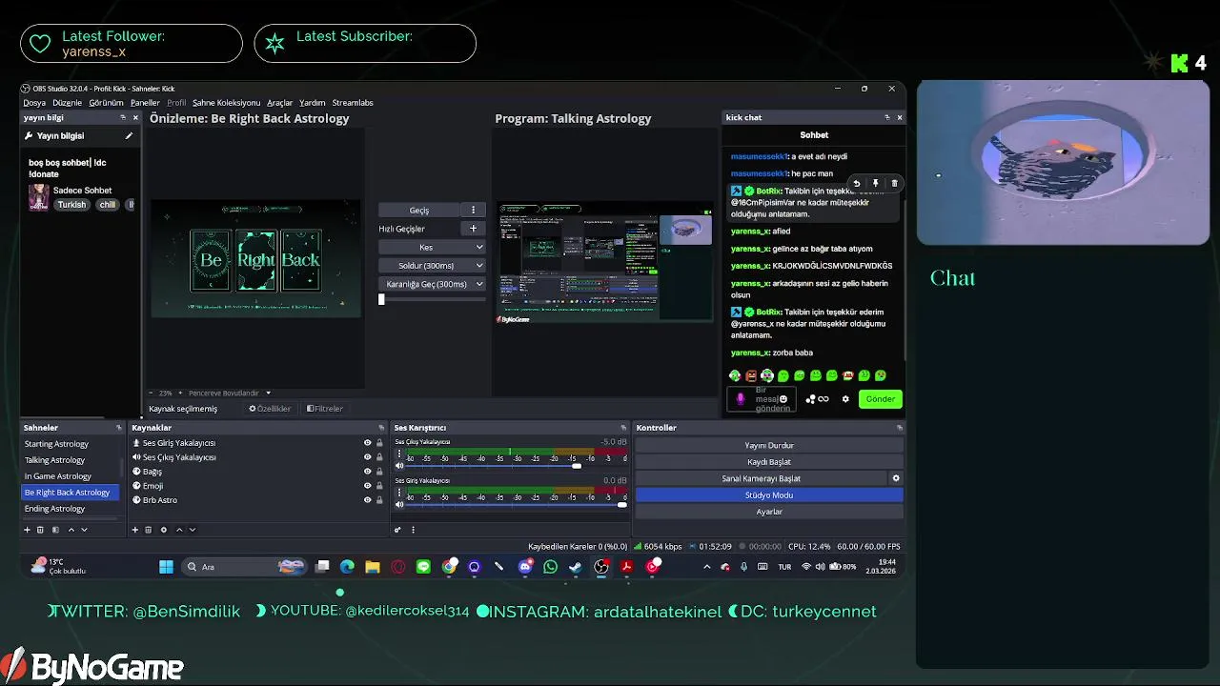Open scene filters icon in Sahneler toolbar
The image size is (1220, 686).
click(55, 530)
